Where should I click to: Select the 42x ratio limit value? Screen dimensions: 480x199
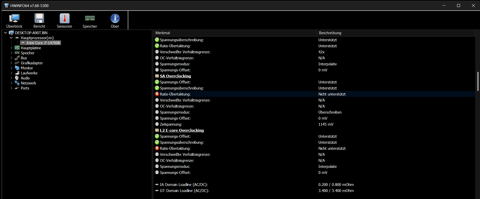tap(322, 52)
